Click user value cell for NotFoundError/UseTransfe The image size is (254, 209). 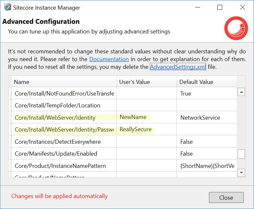coord(147,93)
